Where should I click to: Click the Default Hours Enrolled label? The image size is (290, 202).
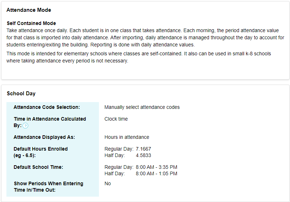pyautogui.click(x=41, y=152)
